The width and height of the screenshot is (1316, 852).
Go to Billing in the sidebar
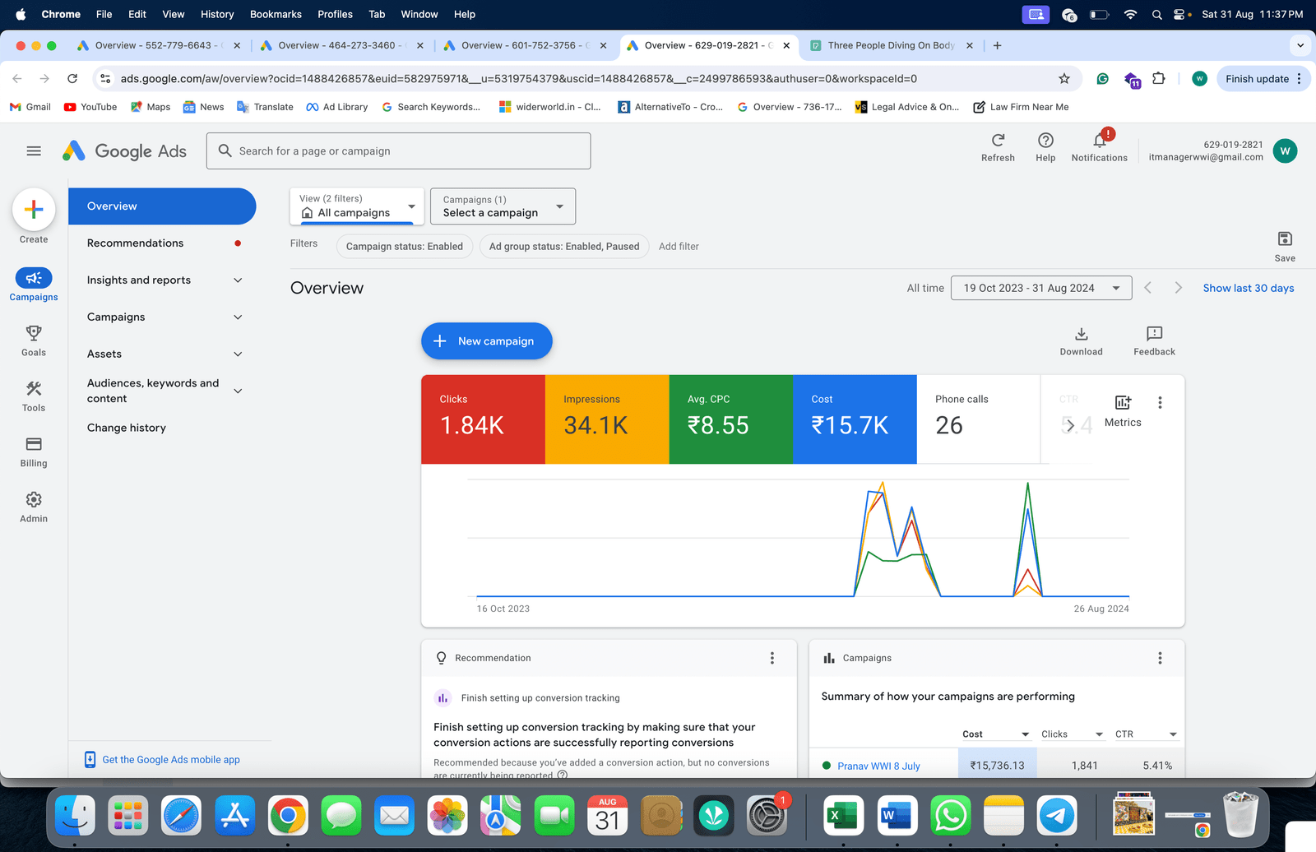(34, 444)
